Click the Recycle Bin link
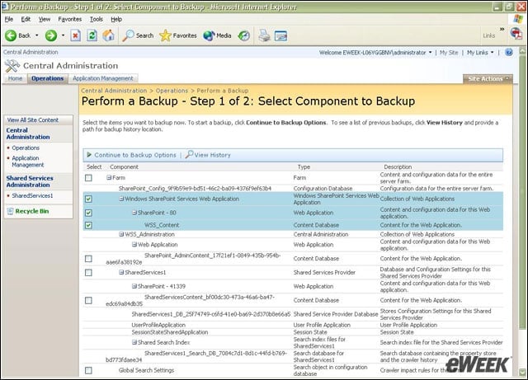528x380 pixels. pyautogui.click(x=32, y=211)
